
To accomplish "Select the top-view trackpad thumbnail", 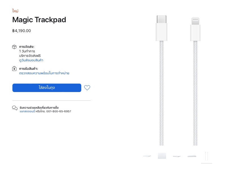I will click(162, 156).
